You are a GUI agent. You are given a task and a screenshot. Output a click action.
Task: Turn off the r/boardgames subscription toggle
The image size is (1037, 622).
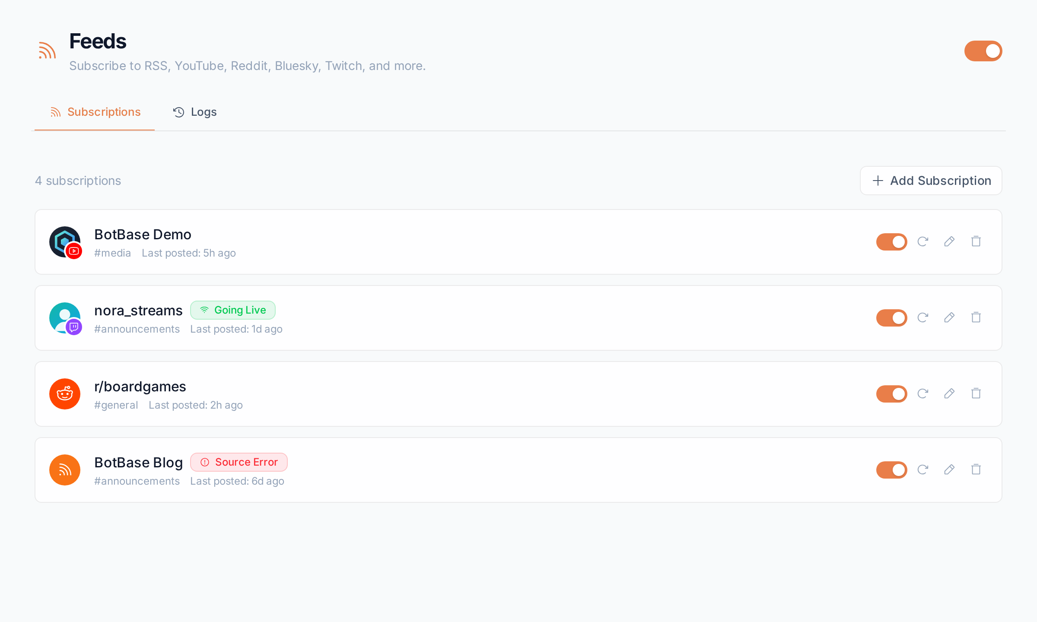891,394
